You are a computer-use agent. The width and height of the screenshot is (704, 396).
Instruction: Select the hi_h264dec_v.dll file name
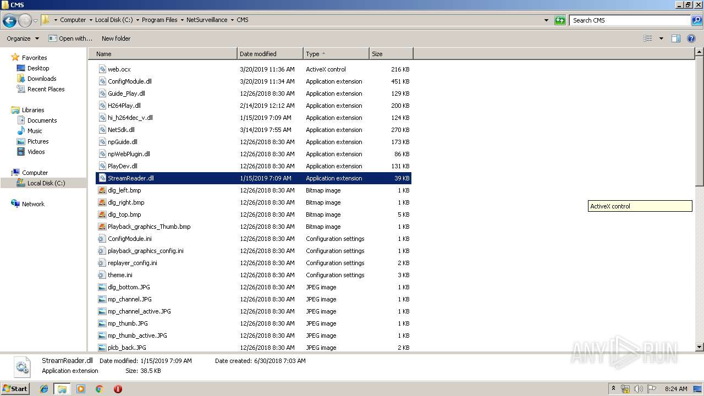click(130, 118)
